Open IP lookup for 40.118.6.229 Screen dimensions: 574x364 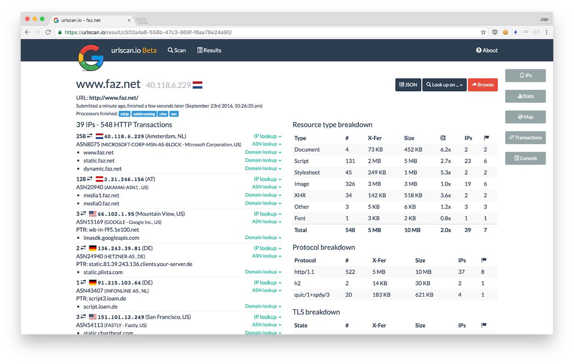pyautogui.click(x=265, y=137)
